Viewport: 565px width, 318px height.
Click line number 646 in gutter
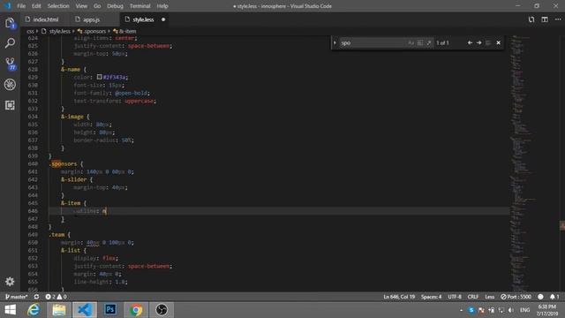(x=33, y=211)
